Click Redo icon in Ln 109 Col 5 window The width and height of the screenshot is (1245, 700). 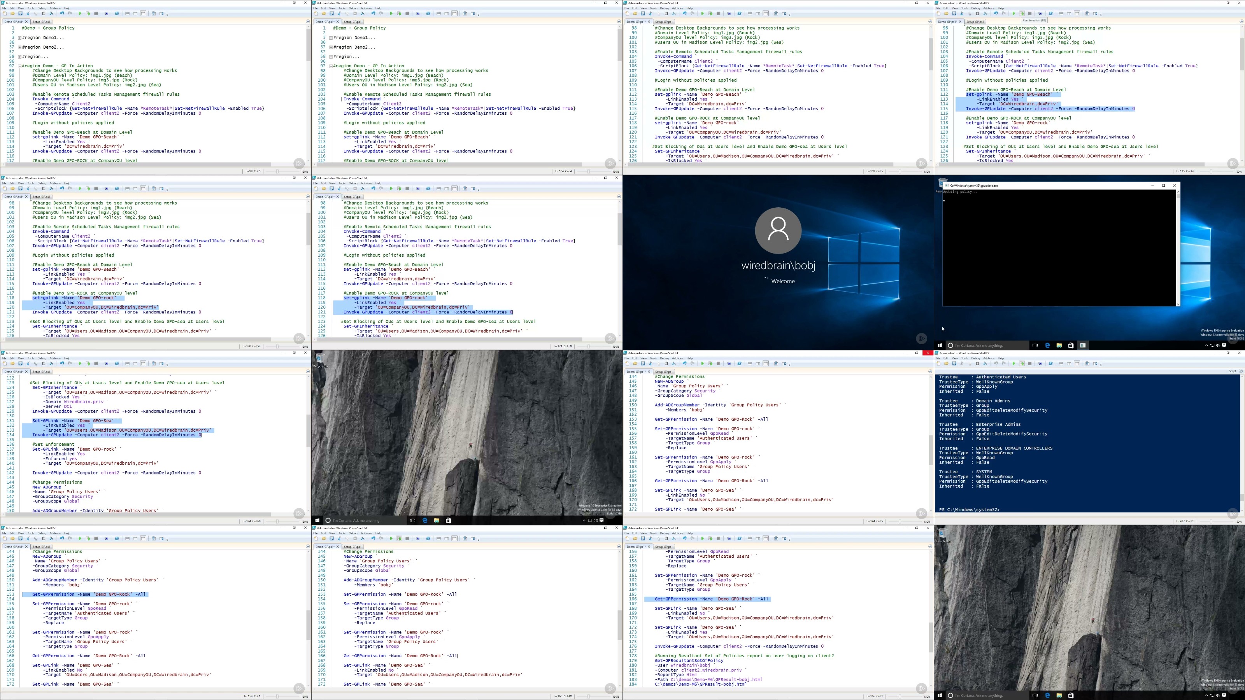point(693,14)
